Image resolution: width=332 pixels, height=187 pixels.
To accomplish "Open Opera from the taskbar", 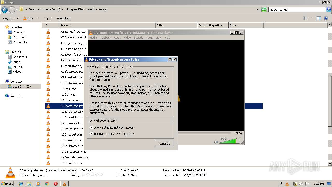I will (x=56, y=184).
